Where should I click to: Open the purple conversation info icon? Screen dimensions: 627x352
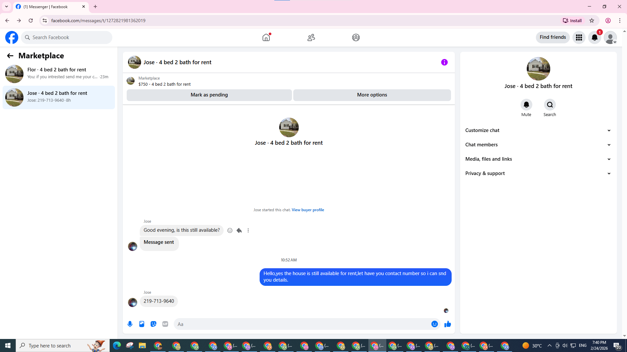(444, 62)
